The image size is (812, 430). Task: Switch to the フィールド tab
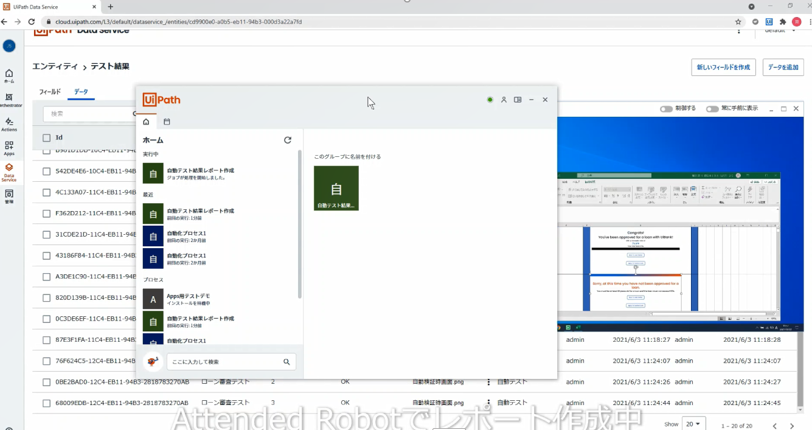(50, 92)
